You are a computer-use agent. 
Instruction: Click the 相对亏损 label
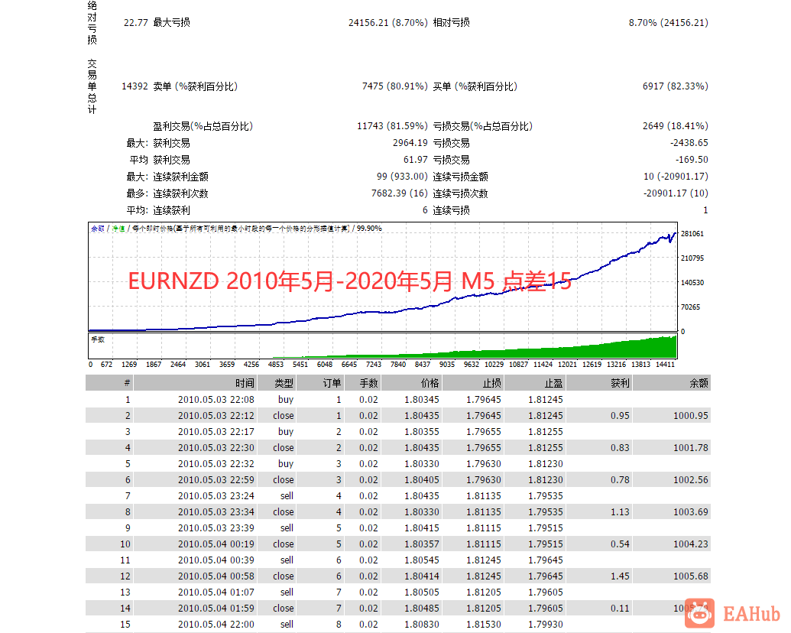452,22
